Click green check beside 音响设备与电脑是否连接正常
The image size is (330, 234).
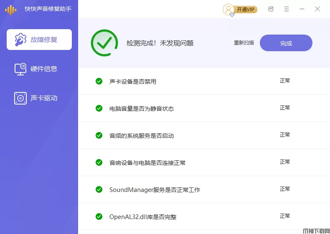click(99, 162)
